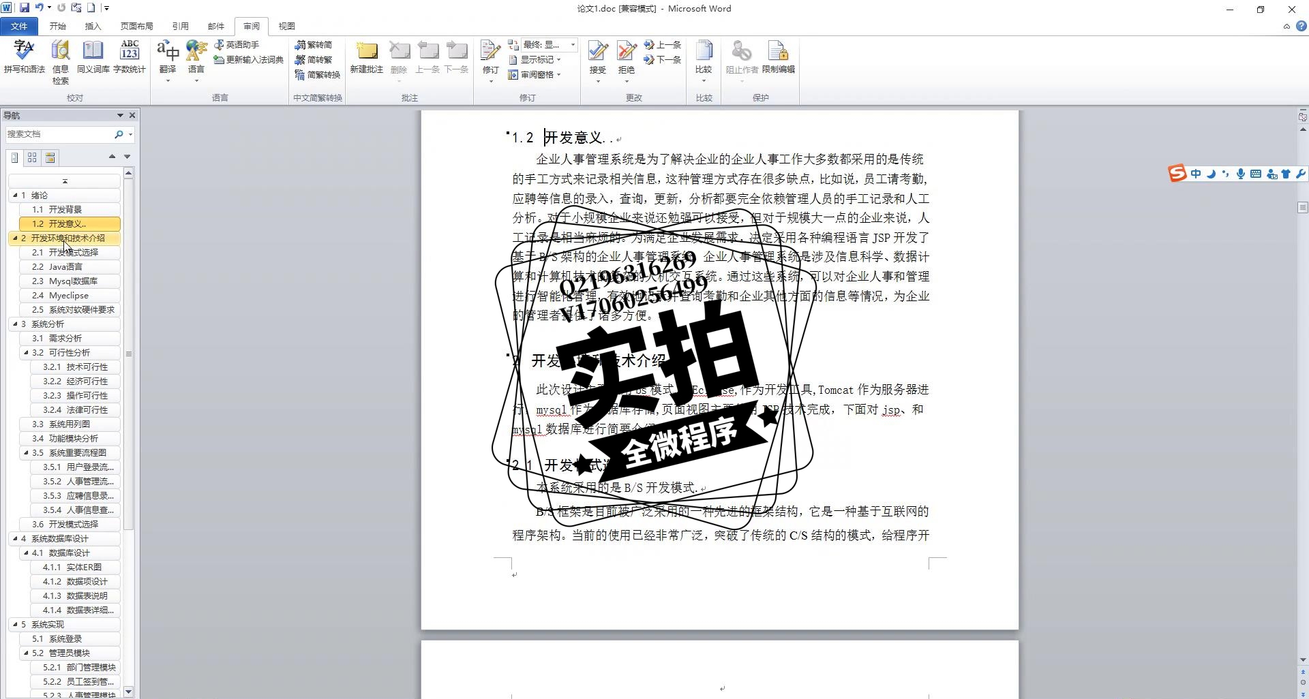1309x699 pixels.
Task: Add a 新建批注 comment
Action: pyautogui.click(x=367, y=57)
